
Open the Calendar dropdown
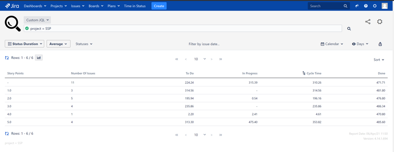pos(332,44)
